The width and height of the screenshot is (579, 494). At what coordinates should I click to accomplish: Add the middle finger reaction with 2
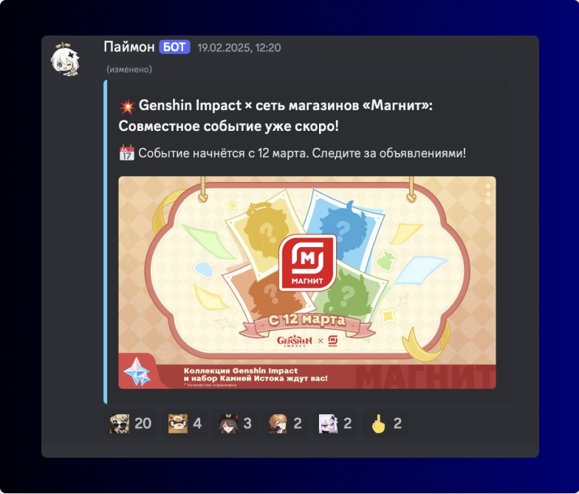(x=386, y=423)
